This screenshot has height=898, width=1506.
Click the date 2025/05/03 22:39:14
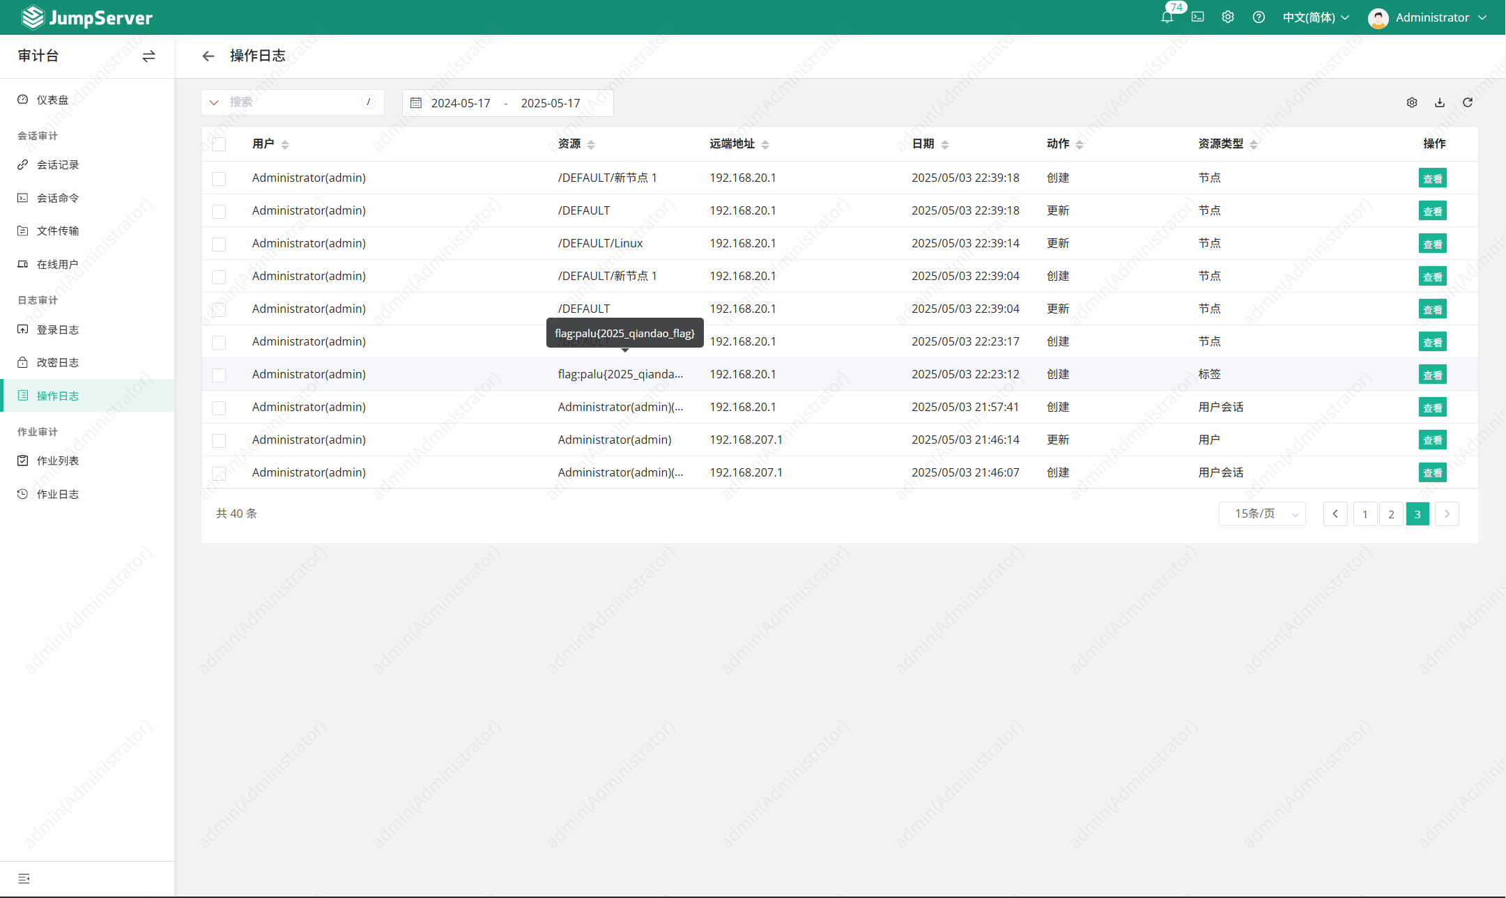(x=965, y=244)
